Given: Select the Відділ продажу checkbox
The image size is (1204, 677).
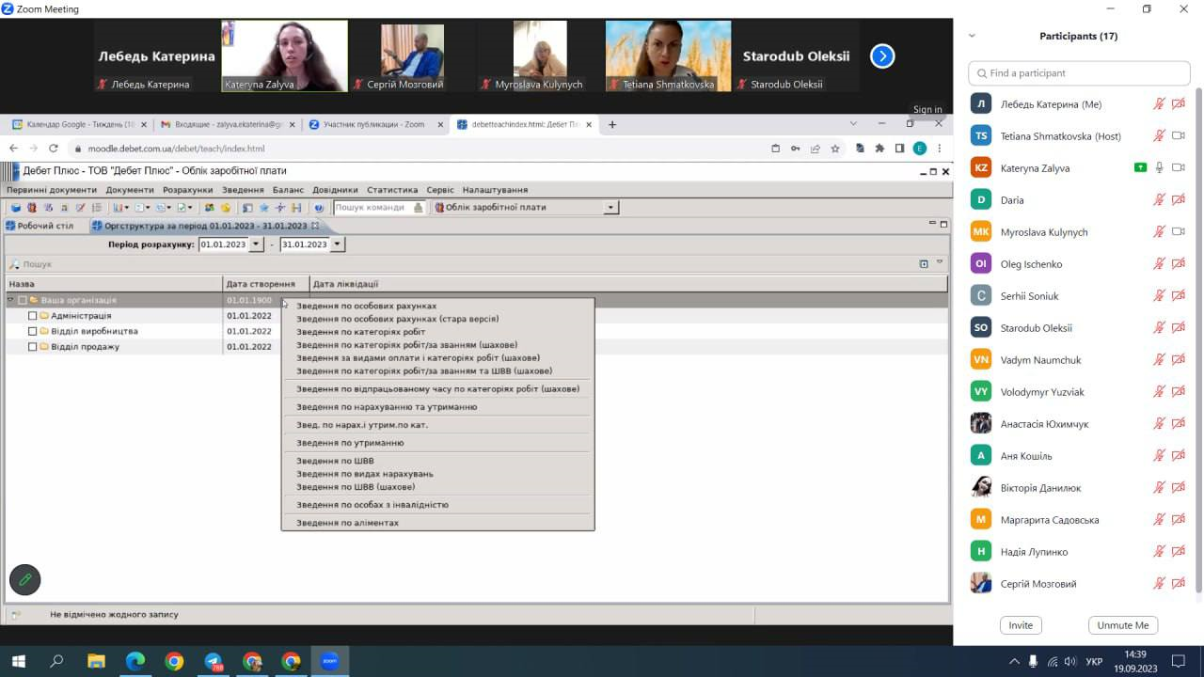Looking at the screenshot, I should pyautogui.click(x=33, y=347).
